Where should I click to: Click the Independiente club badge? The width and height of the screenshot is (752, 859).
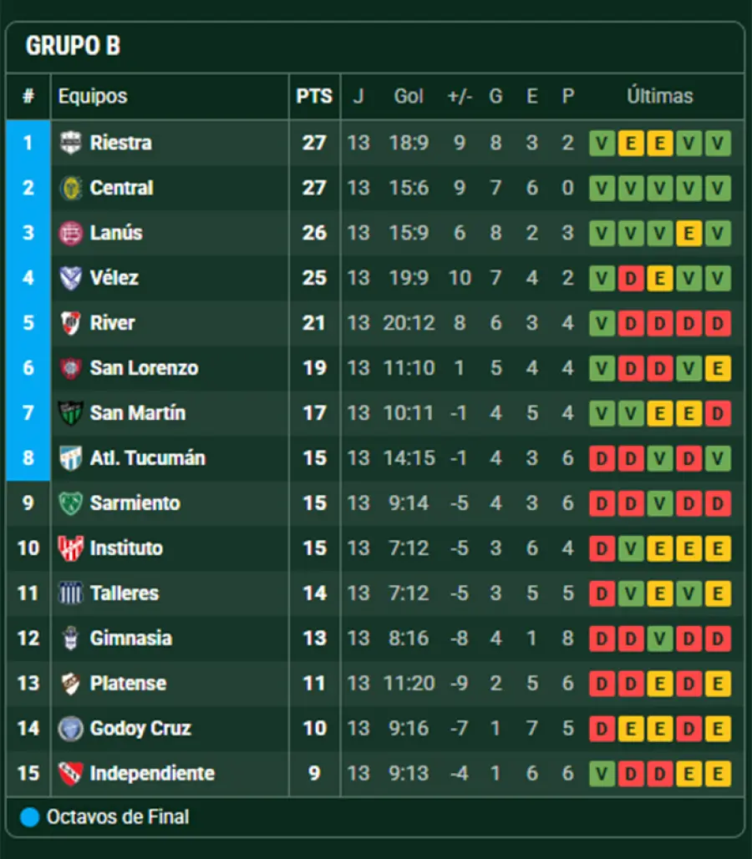[x=71, y=774]
